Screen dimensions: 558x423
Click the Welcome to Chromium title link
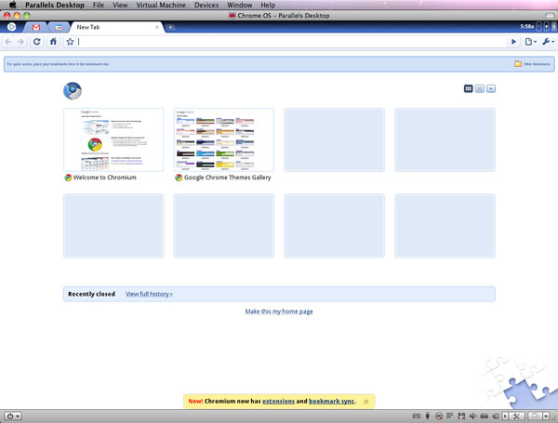click(104, 178)
